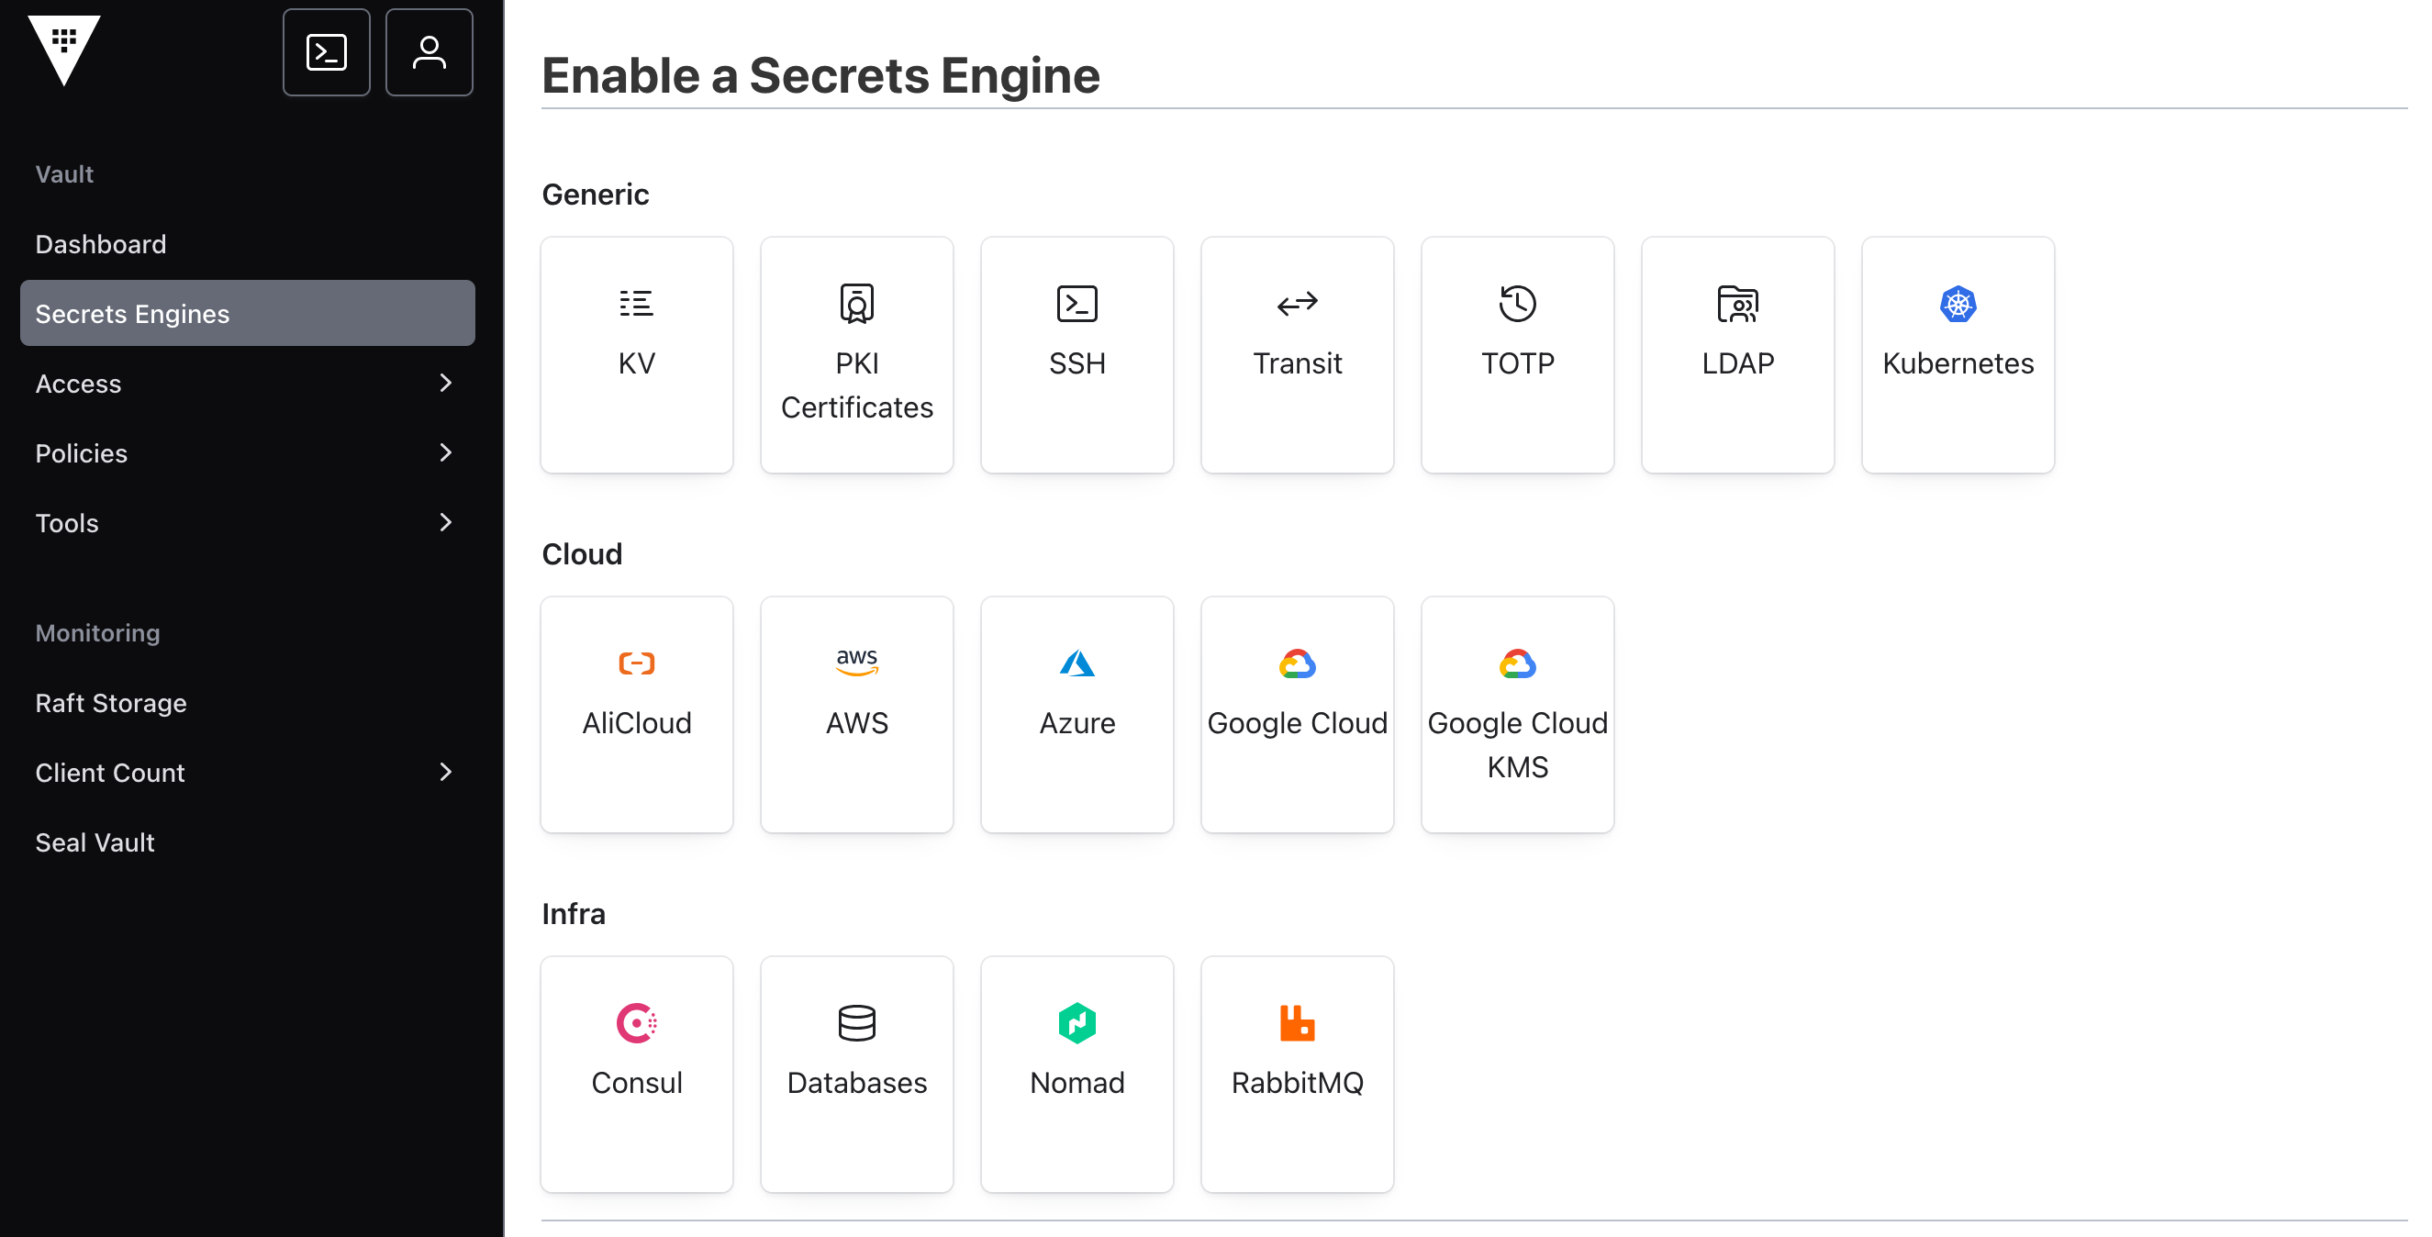This screenshot has height=1237, width=2432.
Task: Expand the Client Count chevron
Action: (x=446, y=772)
